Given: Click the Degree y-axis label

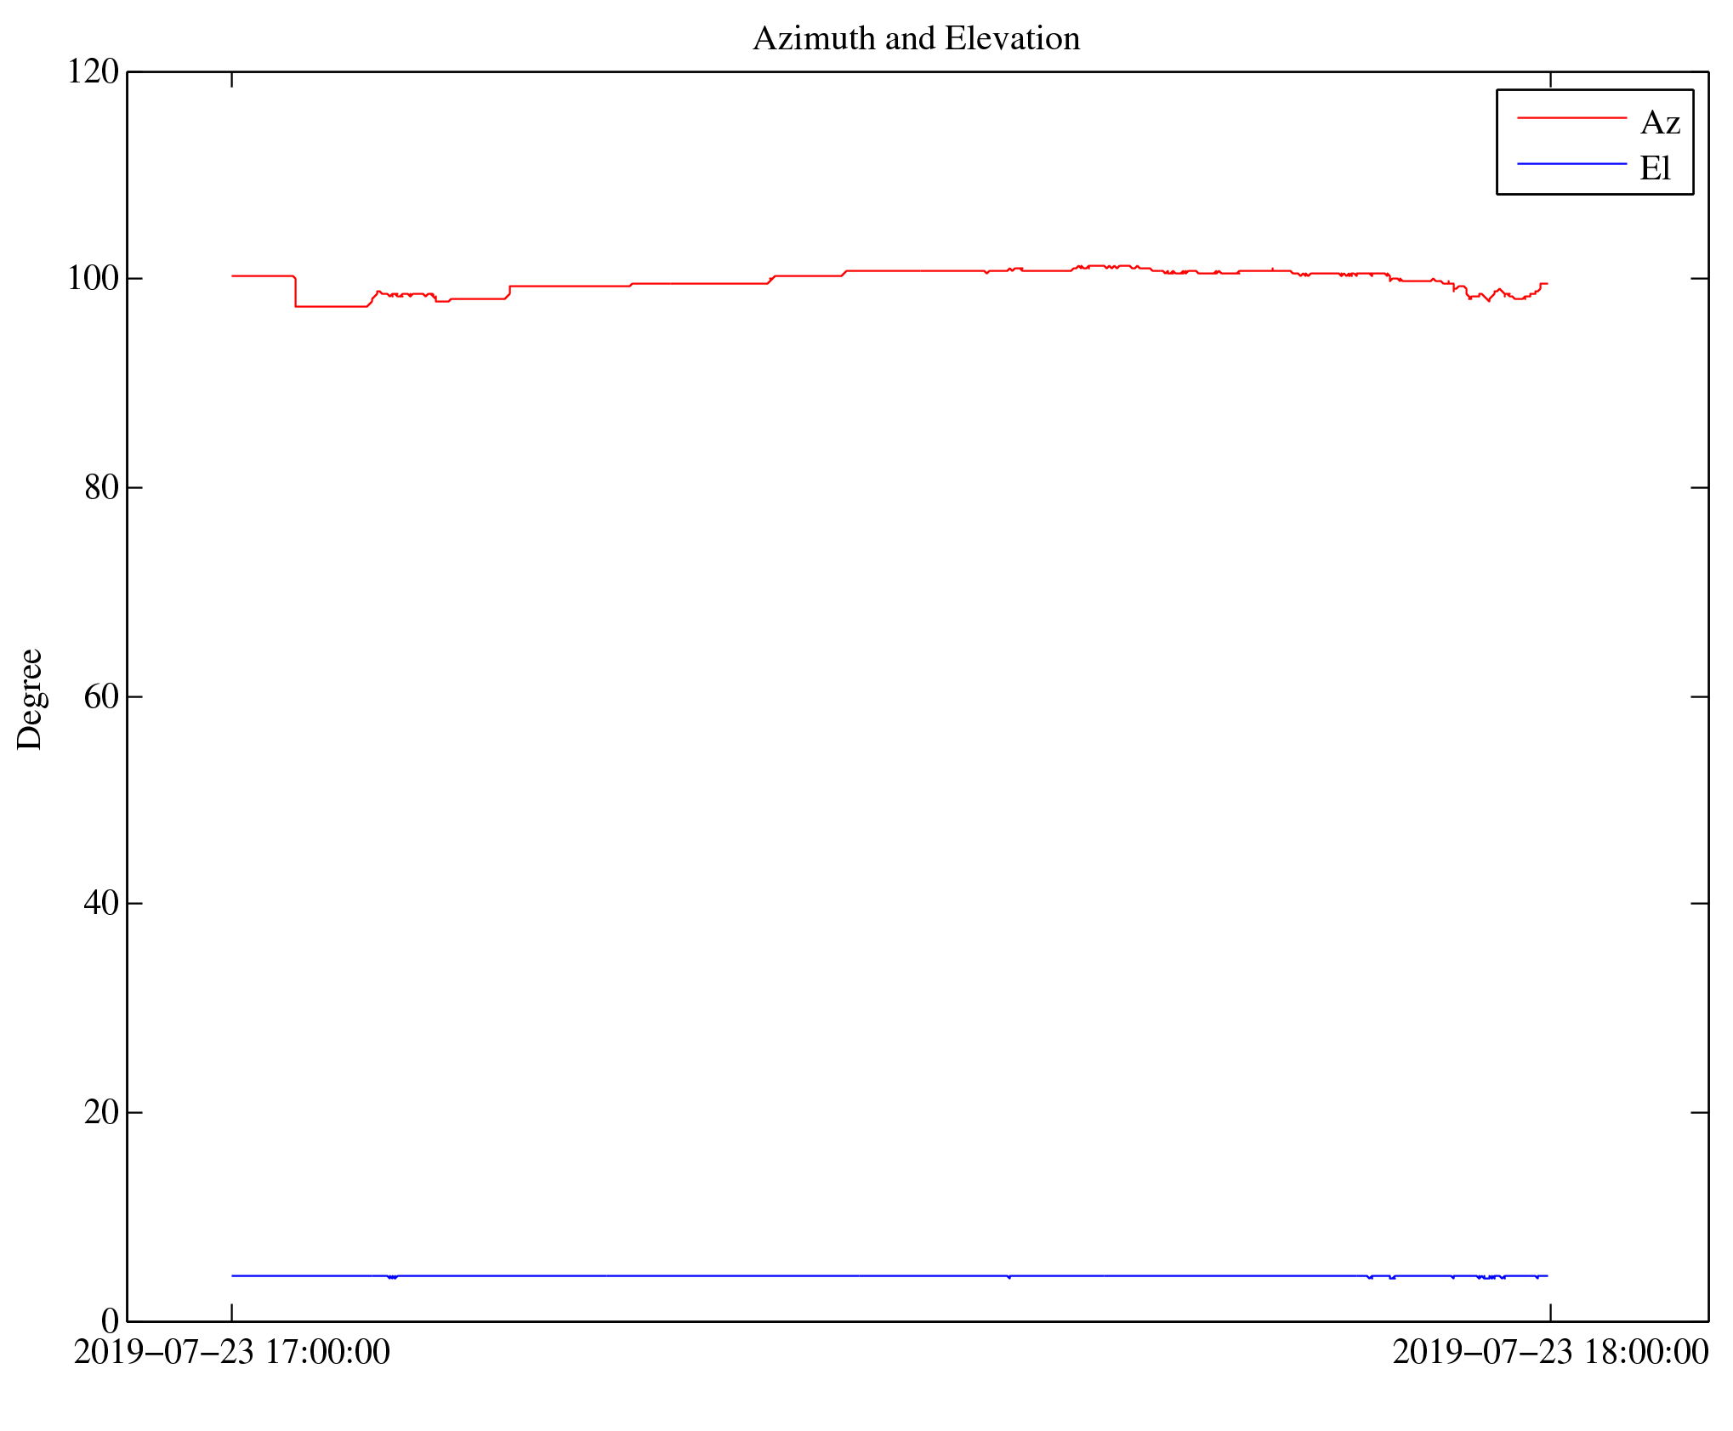Looking at the screenshot, I should [30, 699].
